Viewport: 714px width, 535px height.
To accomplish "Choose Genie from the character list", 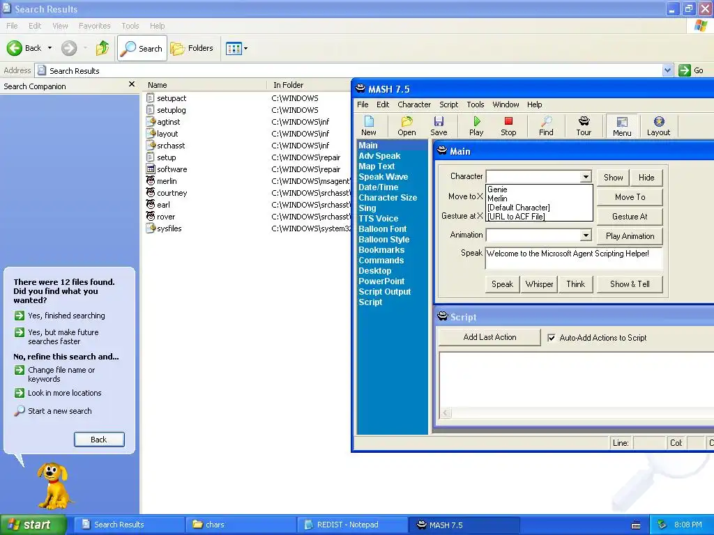I will 497,189.
